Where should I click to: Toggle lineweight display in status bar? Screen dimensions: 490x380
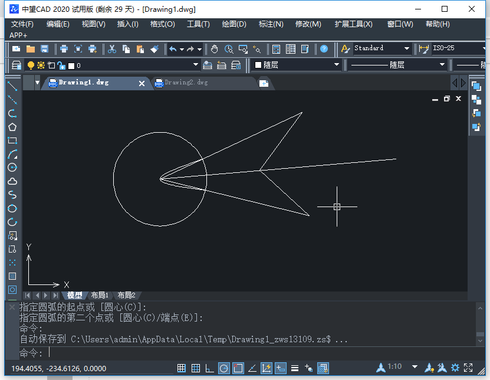(x=295, y=368)
